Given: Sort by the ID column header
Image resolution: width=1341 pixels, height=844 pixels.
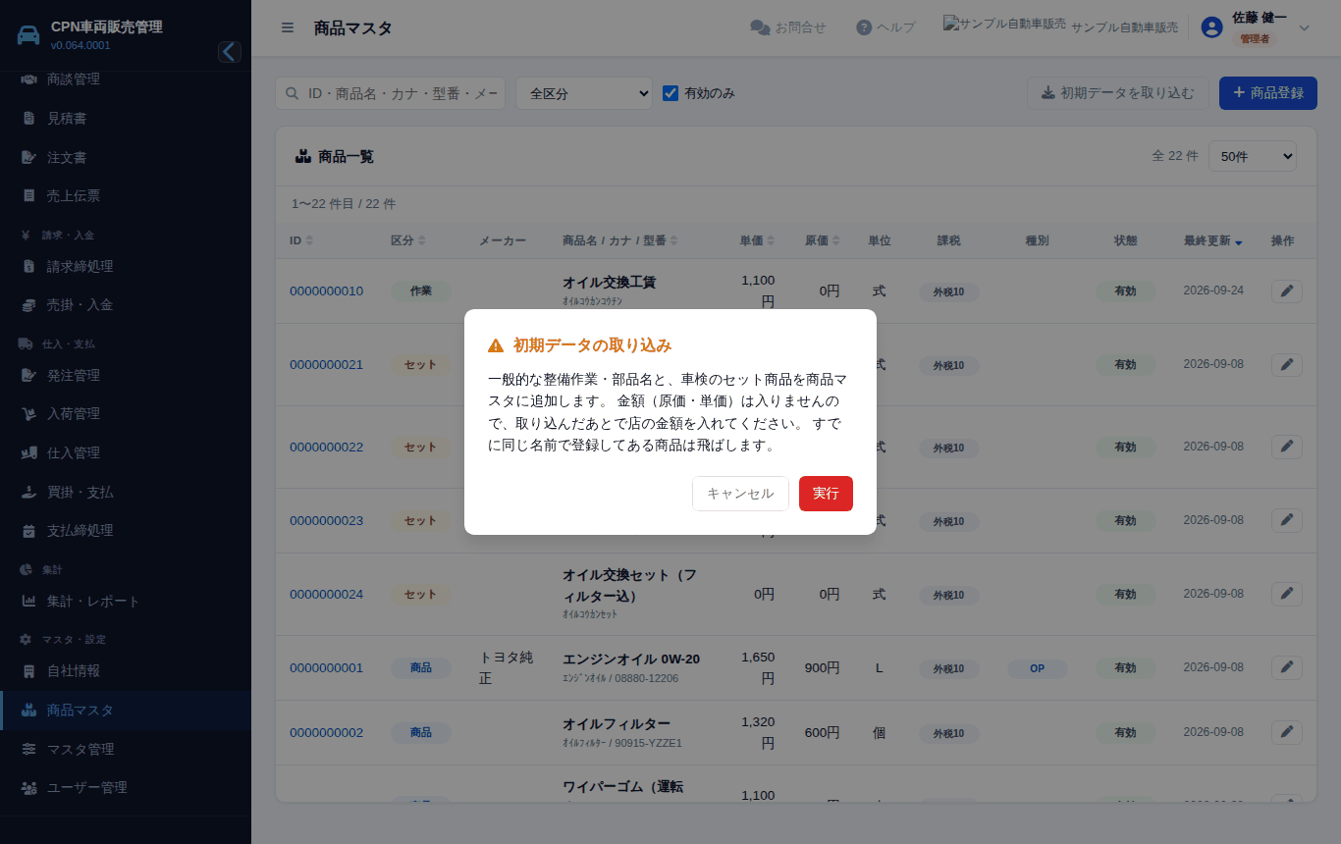Looking at the screenshot, I should tap(301, 240).
